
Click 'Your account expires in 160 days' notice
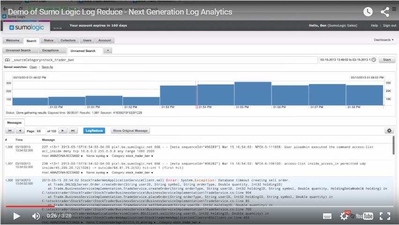pyautogui.click(x=98, y=25)
